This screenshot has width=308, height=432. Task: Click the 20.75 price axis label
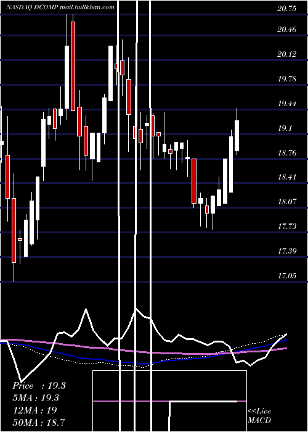click(287, 9)
